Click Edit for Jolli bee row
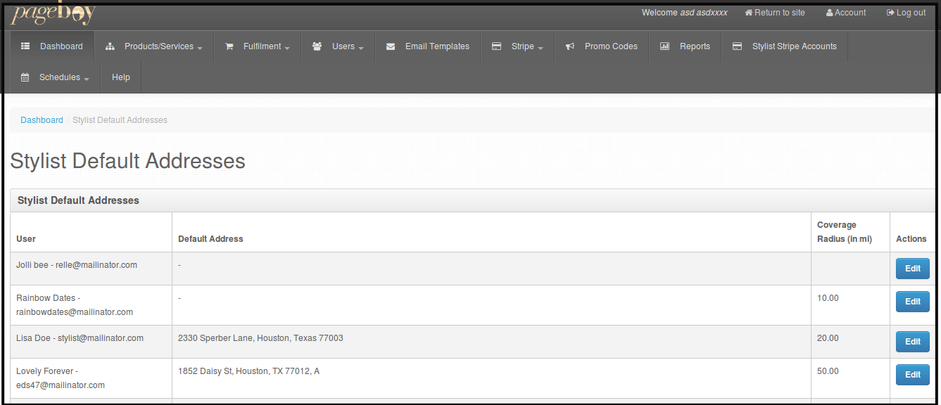 click(912, 269)
